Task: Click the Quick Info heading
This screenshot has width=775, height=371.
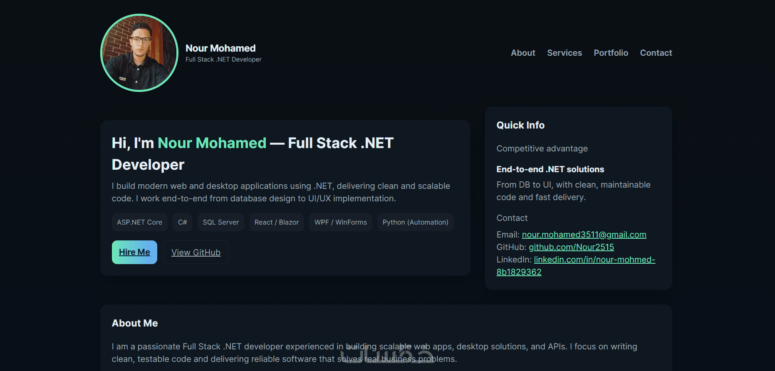Action: 520,125
